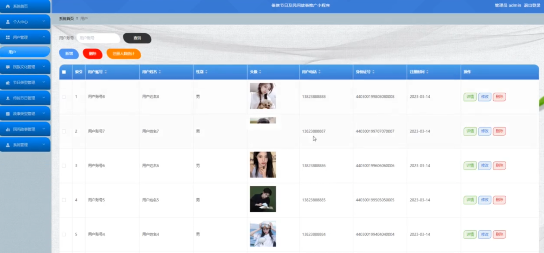This screenshot has height=253, width=544.
Task: Sort by 头像 column arrows
Action: point(260,72)
